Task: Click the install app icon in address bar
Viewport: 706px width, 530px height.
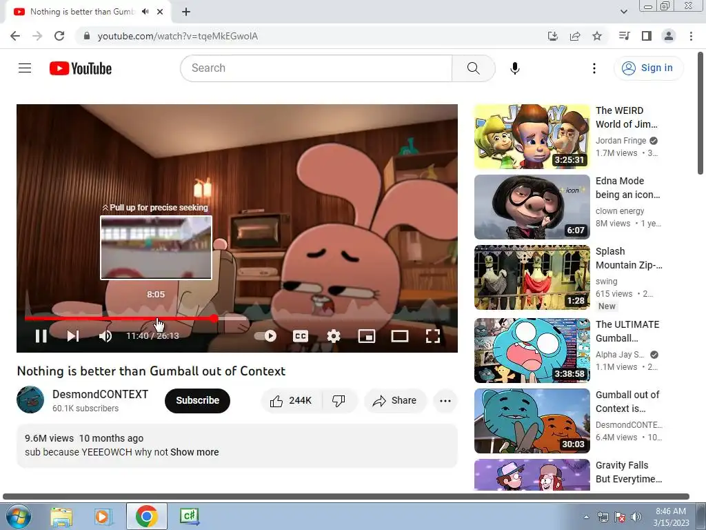Action: coord(552,36)
